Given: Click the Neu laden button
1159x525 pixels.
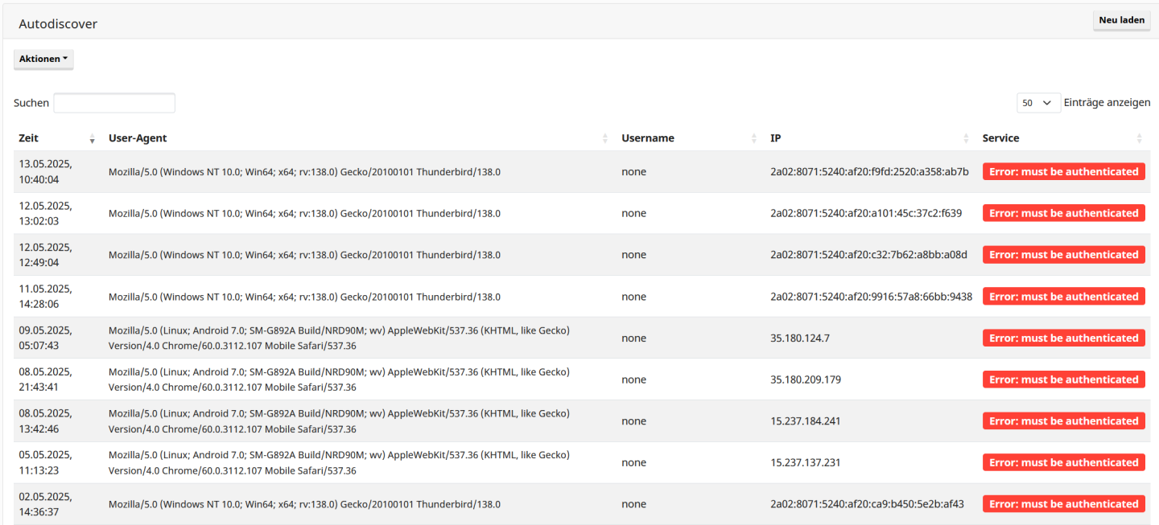Looking at the screenshot, I should pos(1121,20).
